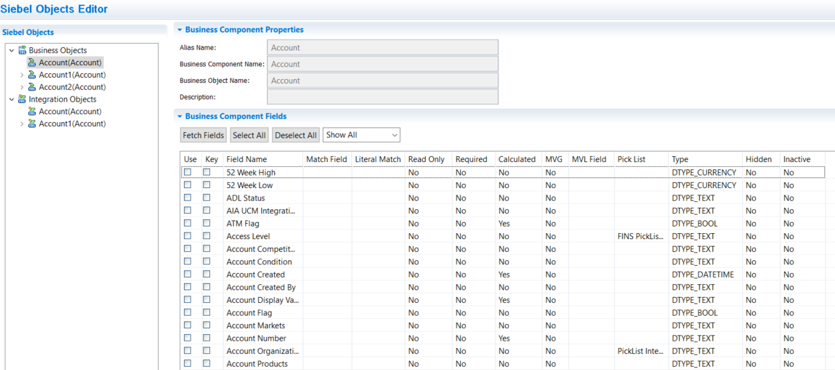Click the Account Competit... field name
835x370 pixels.
click(x=260, y=249)
